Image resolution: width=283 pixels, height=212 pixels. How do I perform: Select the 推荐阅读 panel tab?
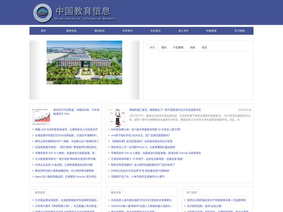pos(40,192)
